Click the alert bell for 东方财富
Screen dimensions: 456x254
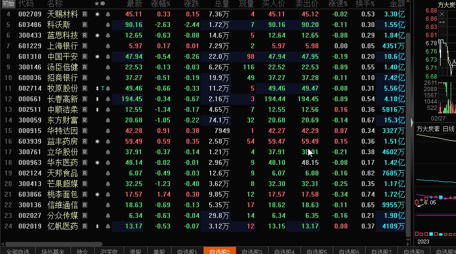(108, 120)
